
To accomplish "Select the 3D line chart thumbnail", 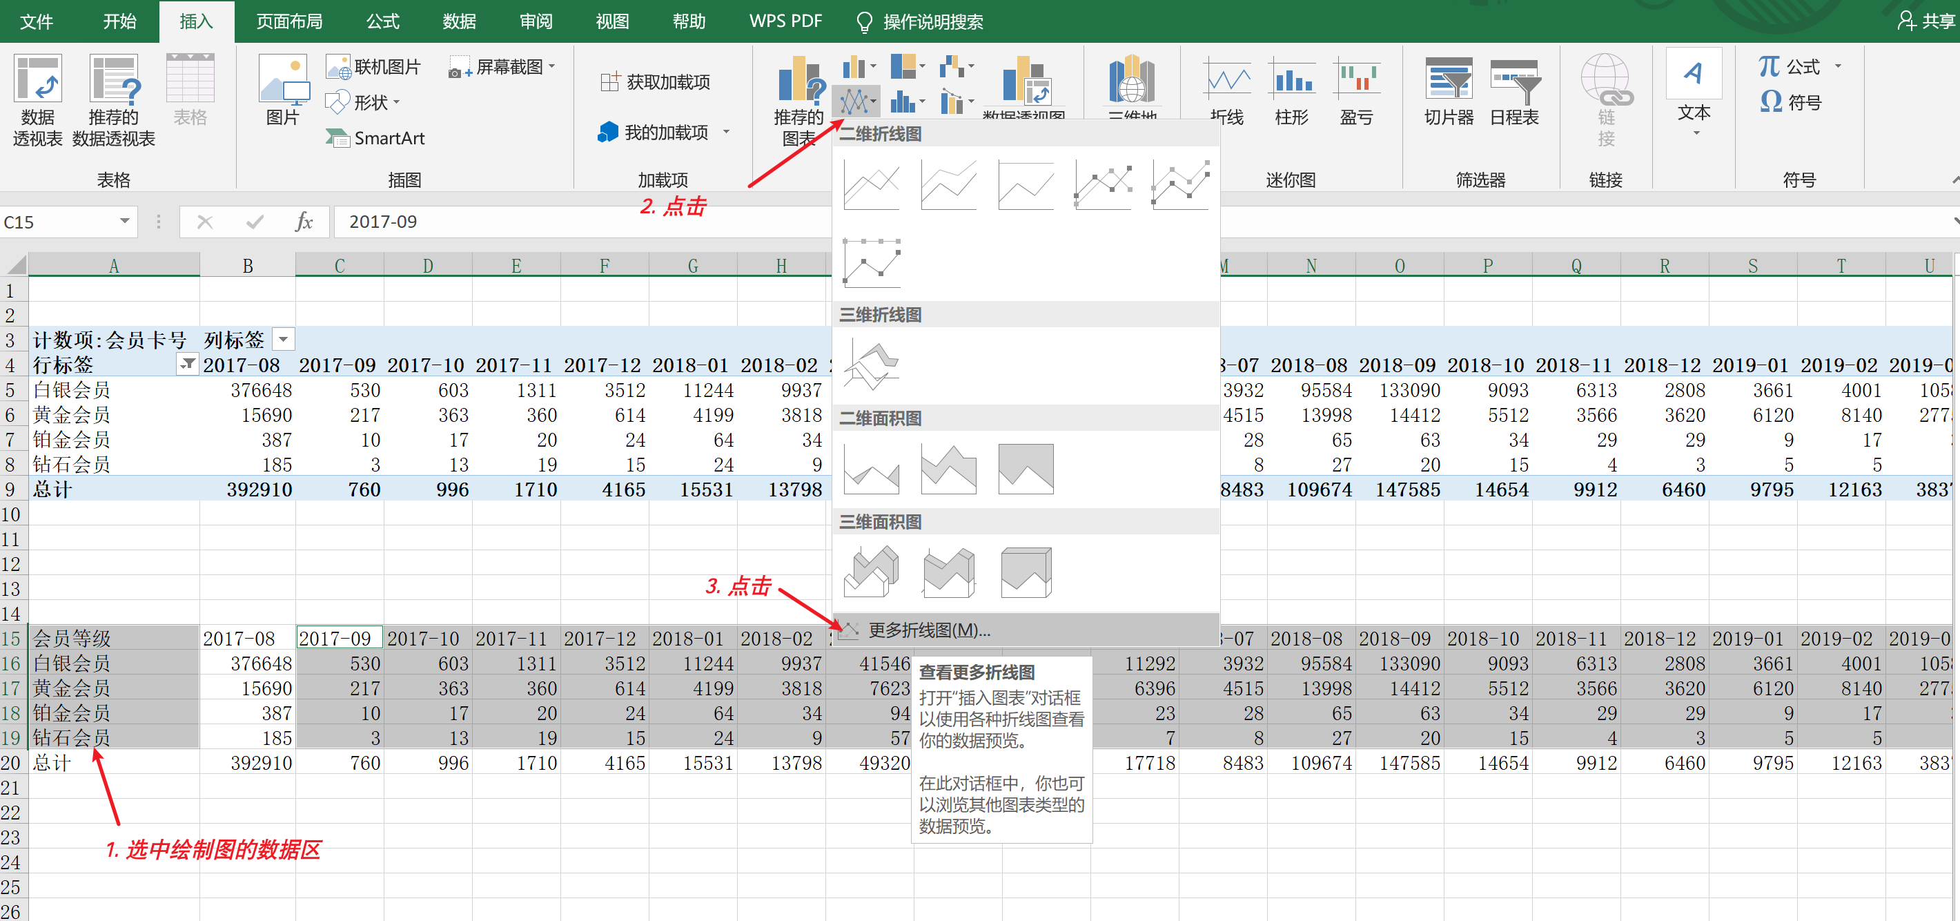I will tap(872, 365).
